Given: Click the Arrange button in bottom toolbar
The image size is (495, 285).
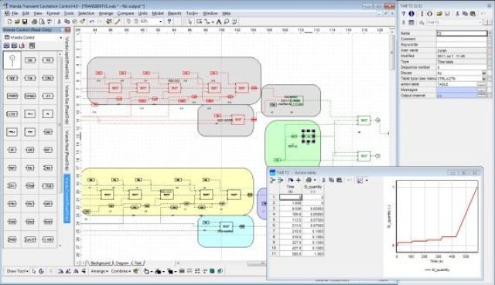Looking at the screenshot, I should [x=100, y=271].
